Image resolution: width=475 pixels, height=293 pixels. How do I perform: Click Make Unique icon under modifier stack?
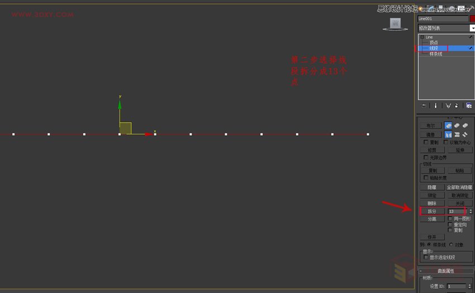pos(448,105)
